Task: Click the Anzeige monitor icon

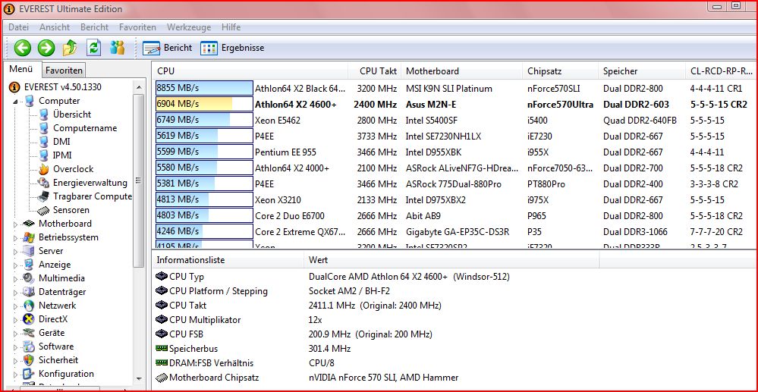Action: point(29,265)
